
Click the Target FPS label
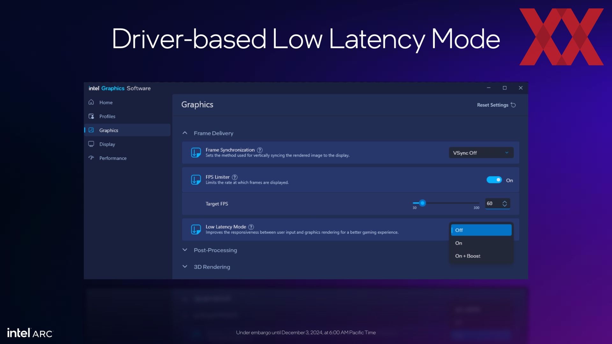click(217, 204)
